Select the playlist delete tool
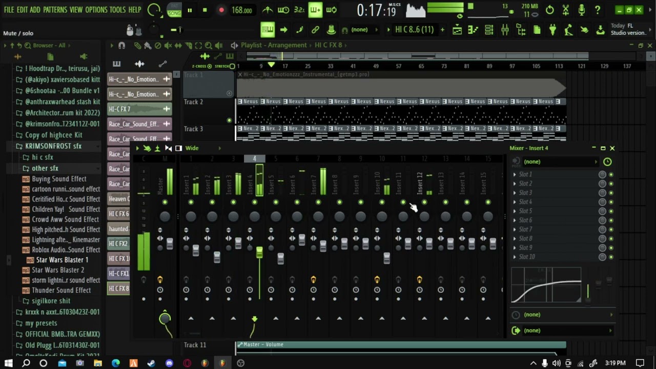This screenshot has height=369, width=656. click(x=158, y=46)
